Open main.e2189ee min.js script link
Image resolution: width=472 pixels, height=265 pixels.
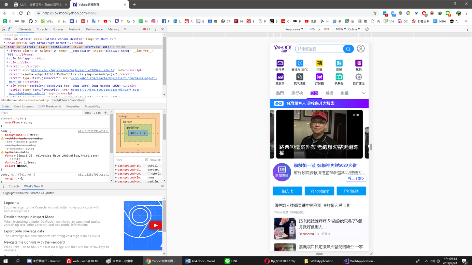tap(73, 70)
